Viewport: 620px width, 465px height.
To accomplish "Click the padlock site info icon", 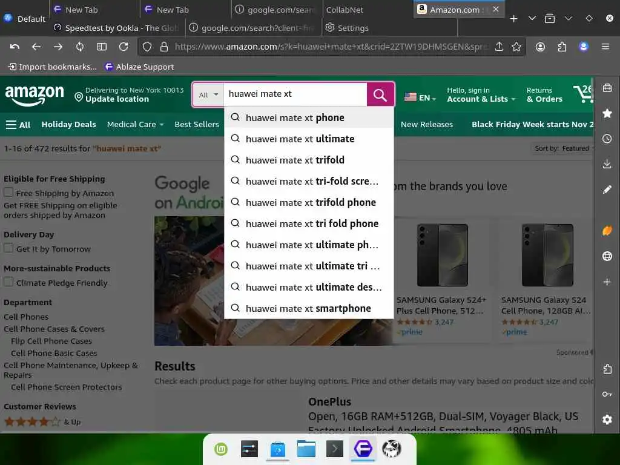I will tap(164, 47).
